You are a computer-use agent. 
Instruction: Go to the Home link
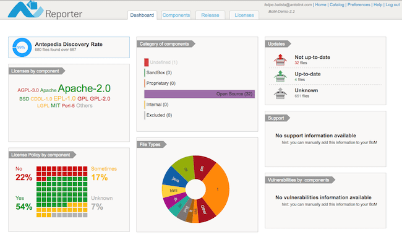[320, 4]
